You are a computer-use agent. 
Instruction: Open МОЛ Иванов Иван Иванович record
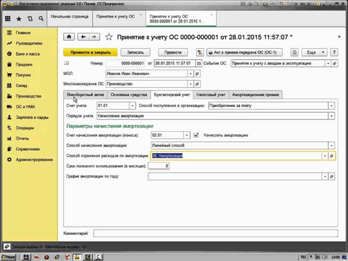[x=198, y=74]
